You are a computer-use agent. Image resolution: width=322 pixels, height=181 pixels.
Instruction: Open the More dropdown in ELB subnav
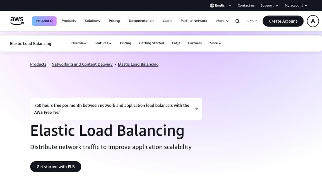point(215,43)
